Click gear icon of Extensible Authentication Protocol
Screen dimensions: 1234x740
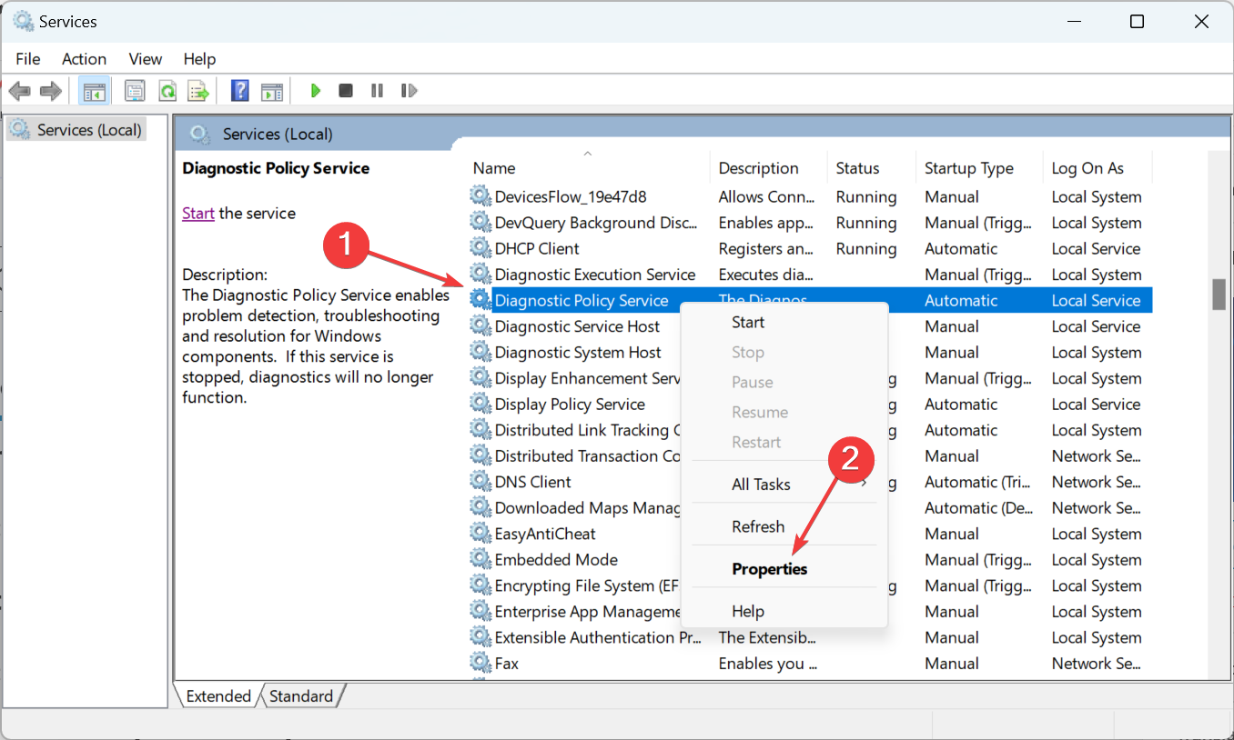point(480,637)
